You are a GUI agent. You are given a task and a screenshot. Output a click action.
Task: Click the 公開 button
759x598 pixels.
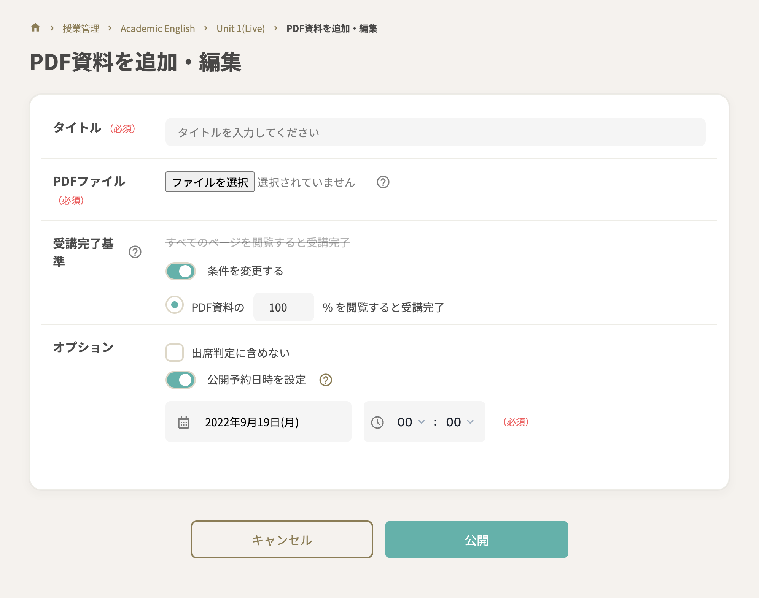click(477, 539)
